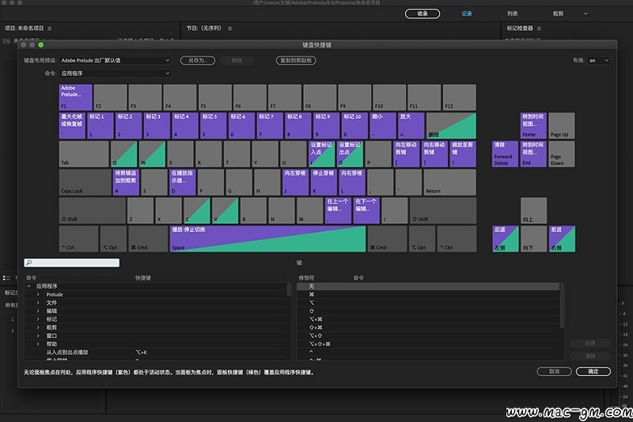Click the 停止穿梭 K key
Image resolution: width=633 pixels, height=422 pixels.
(x=324, y=182)
